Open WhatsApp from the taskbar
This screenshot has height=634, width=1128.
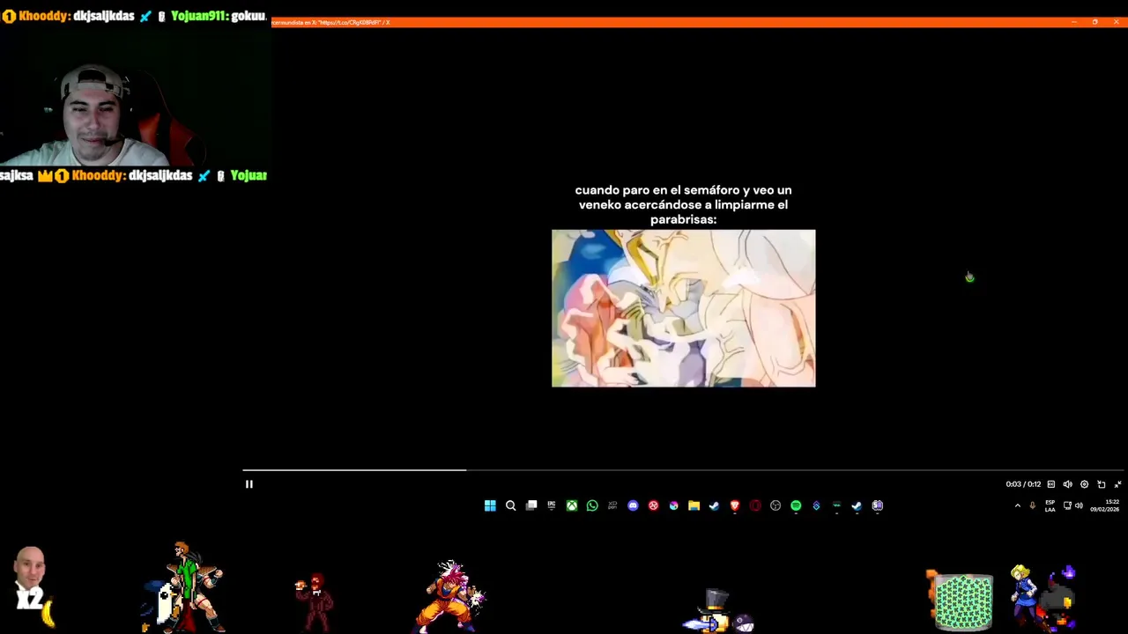[x=592, y=505]
